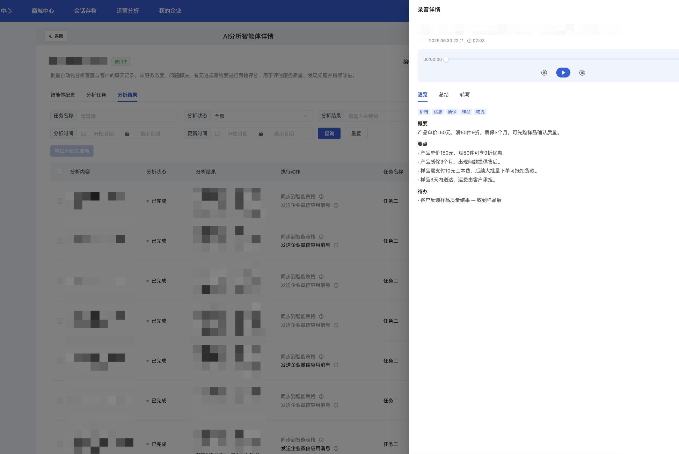679x454 pixels.
Task: Expand the 分析状态 dropdown showing 全部
Action: (x=261, y=116)
